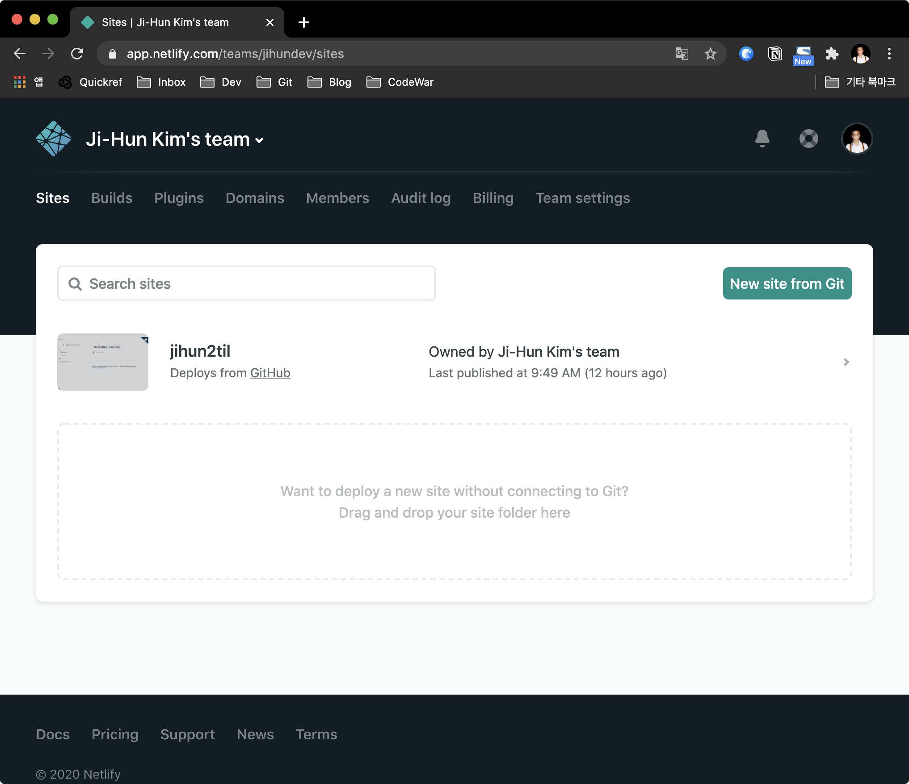
Task: Open the Chrome extensions puzzle icon
Action: point(832,54)
